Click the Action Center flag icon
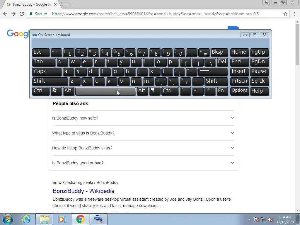This screenshot has width=300, height=225. 256,219
